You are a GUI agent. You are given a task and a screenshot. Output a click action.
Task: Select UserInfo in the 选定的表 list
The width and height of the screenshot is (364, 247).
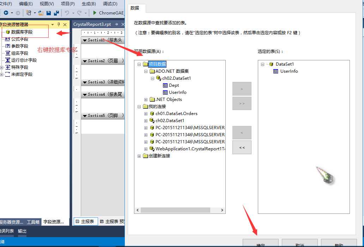(289, 71)
